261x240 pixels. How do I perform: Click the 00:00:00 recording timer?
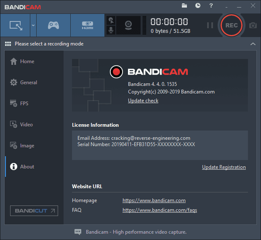(x=169, y=22)
